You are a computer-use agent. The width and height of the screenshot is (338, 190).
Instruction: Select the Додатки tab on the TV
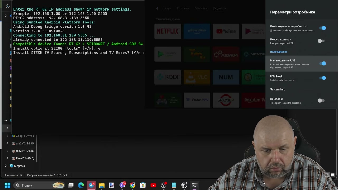click(x=219, y=8)
